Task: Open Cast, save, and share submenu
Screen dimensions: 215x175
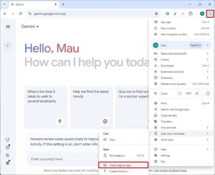Action: (x=181, y=134)
